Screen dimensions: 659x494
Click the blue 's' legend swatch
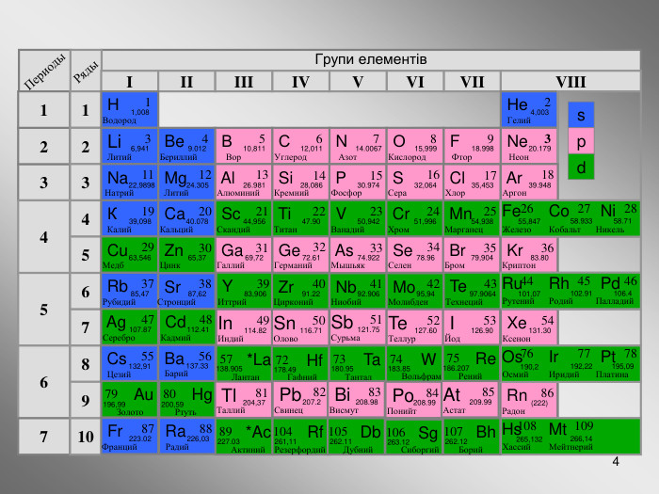(x=581, y=116)
